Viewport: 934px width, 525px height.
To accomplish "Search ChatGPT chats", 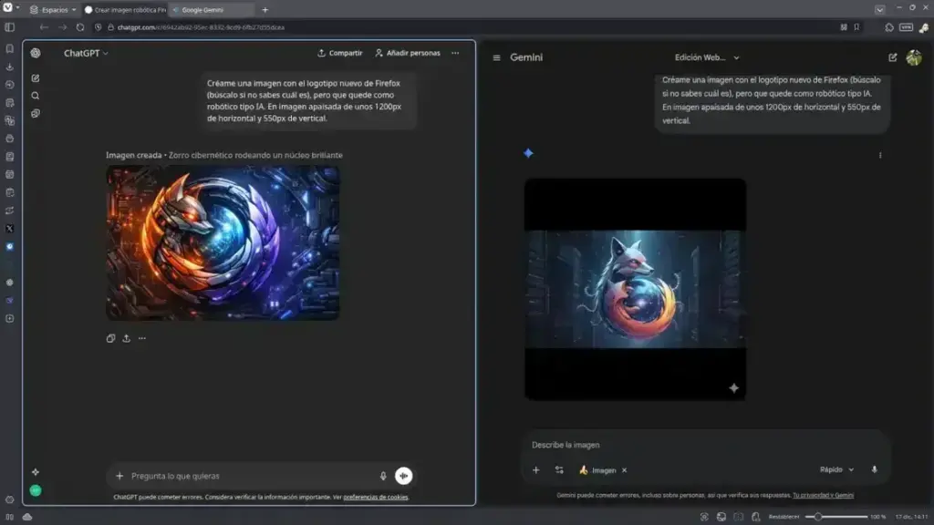I will [36, 96].
